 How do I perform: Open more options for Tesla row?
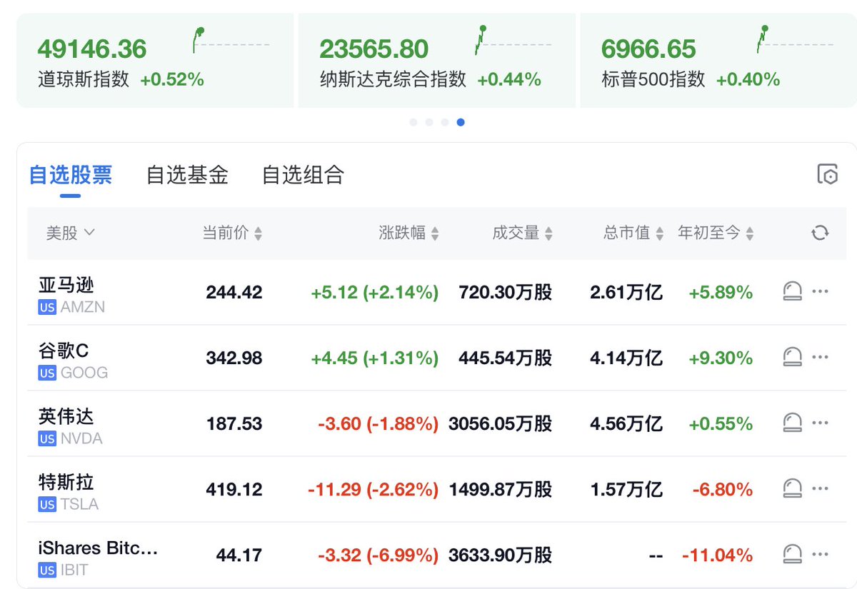point(820,488)
